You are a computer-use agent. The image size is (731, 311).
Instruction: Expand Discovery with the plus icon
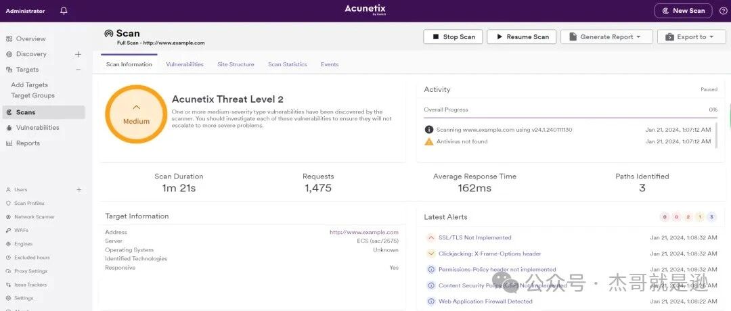(78, 54)
